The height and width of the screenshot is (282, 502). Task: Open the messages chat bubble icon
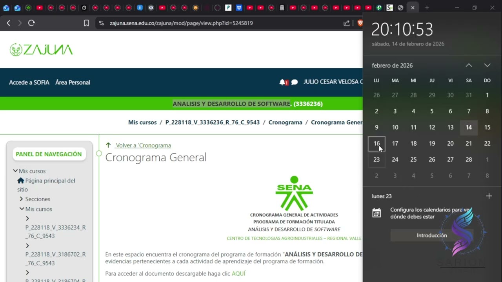(295, 82)
